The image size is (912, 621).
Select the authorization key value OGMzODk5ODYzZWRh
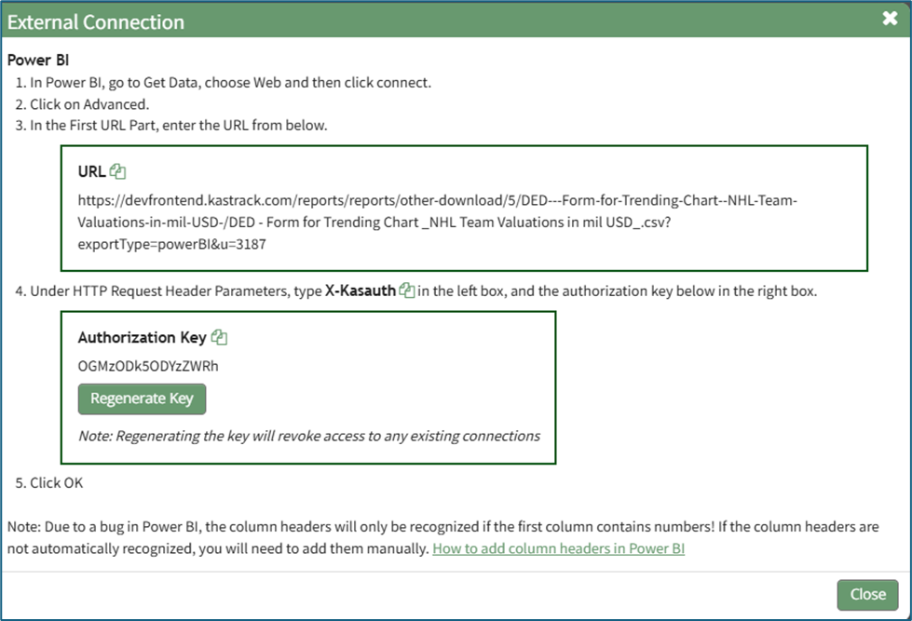click(x=148, y=365)
